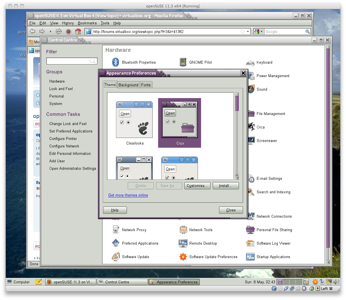The image size is (346, 300).
Task: Select radio button in Clearlooks preview
Action: (x=128, y=122)
